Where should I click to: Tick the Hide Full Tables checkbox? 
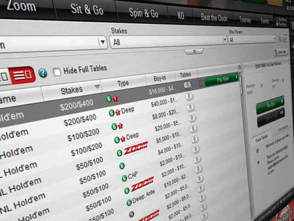[x=57, y=72]
